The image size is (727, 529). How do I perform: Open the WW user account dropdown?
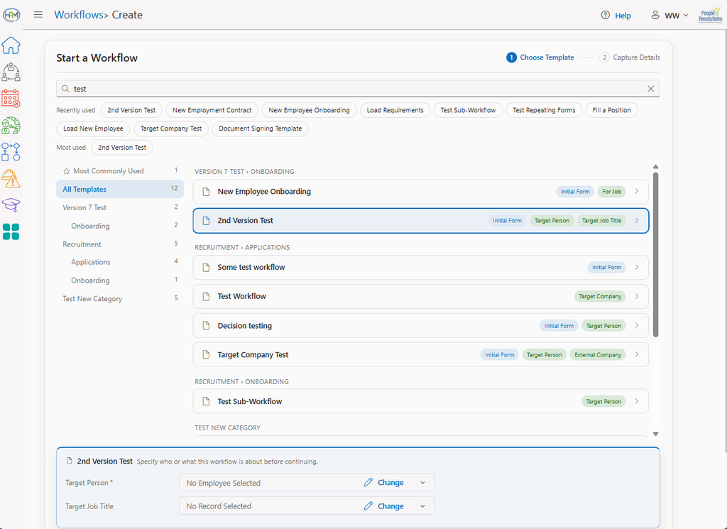click(x=670, y=16)
